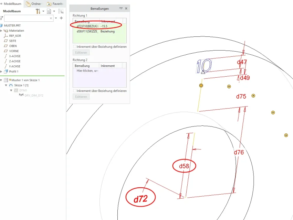
Task: Click the SEITE plane icon
Action: [x=6, y=41]
